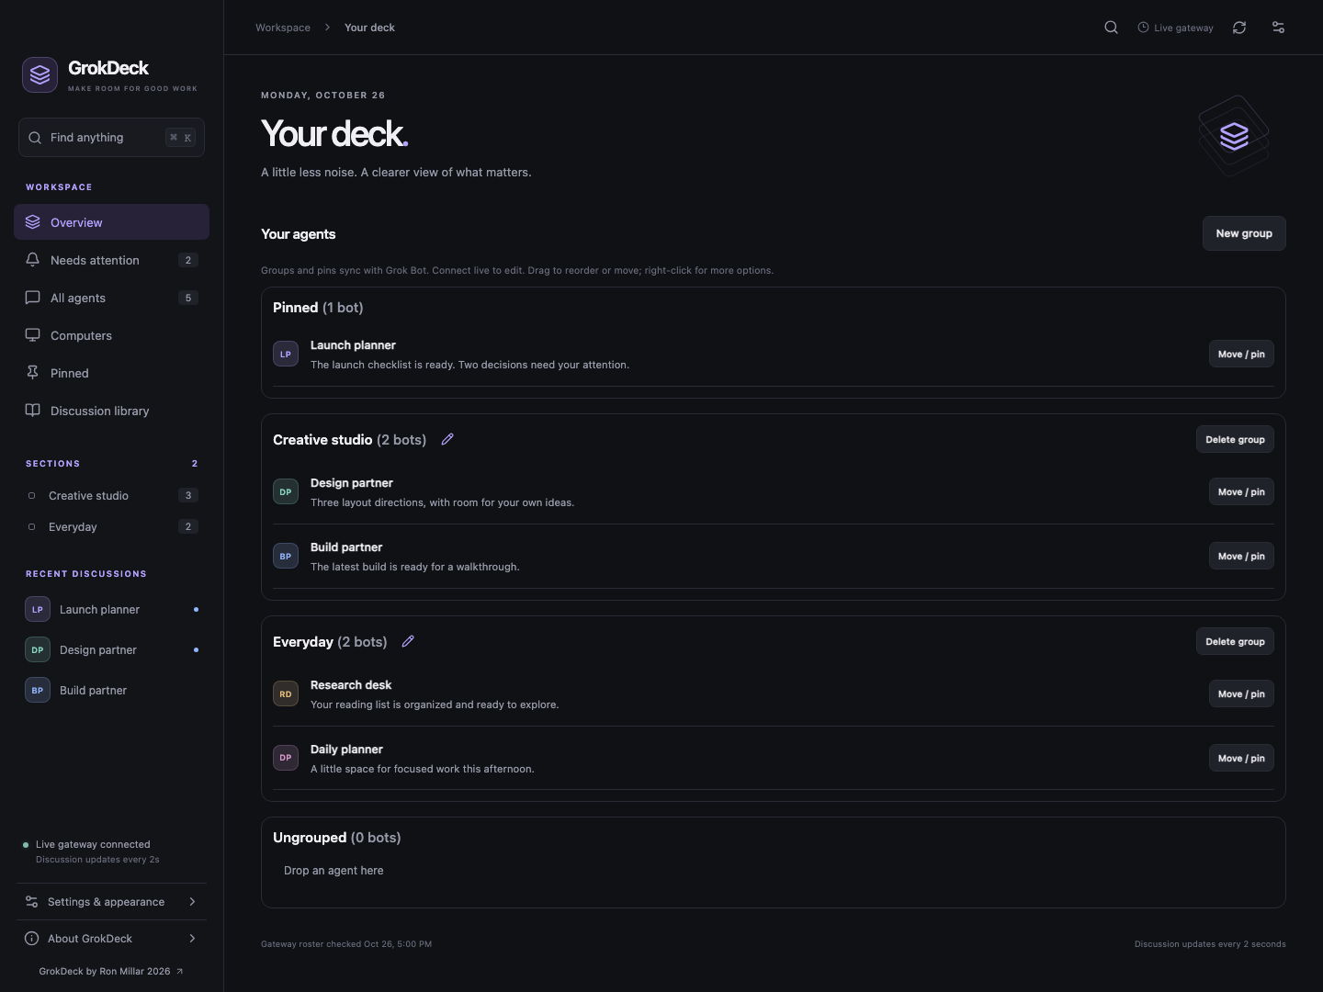The height and width of the screenshot is (992, 1323).
Task: Focus the Find anything search field
Action: 111,138
